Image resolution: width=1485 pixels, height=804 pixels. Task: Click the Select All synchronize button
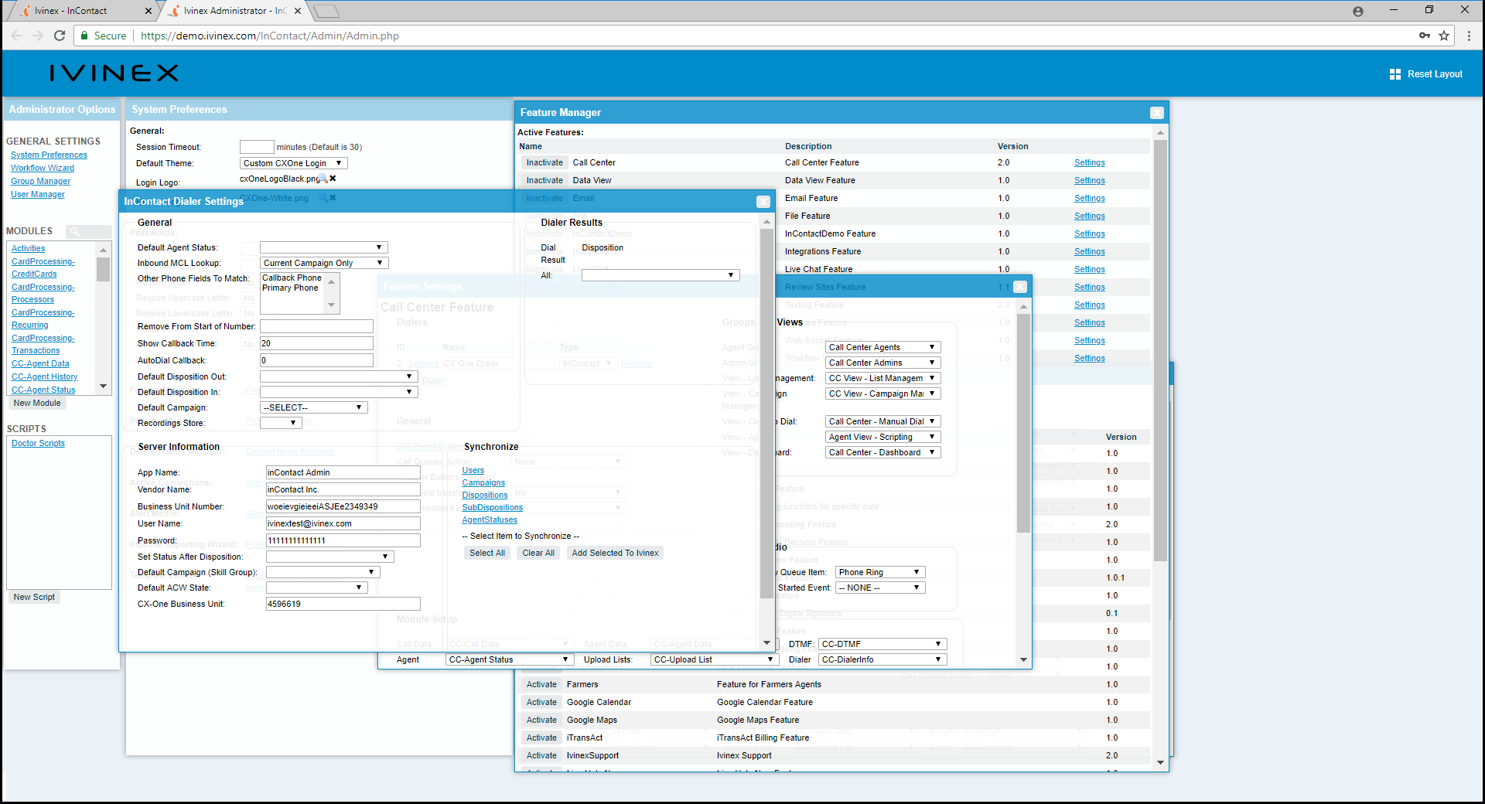pyautogui.click(x=487, y=553)
